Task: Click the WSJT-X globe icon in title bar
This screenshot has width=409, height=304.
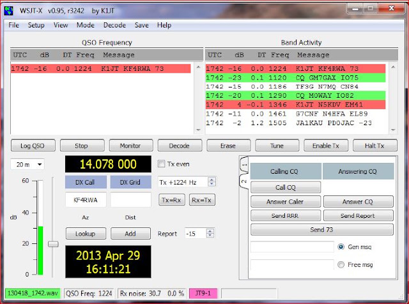Action: (x=8, y=11)
